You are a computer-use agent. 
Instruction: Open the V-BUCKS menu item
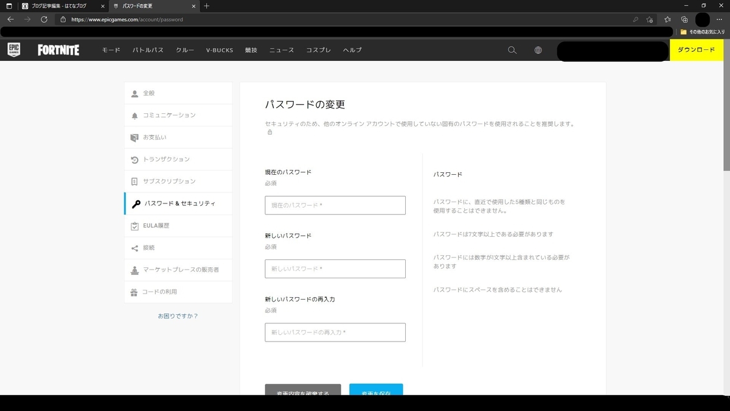219,50
